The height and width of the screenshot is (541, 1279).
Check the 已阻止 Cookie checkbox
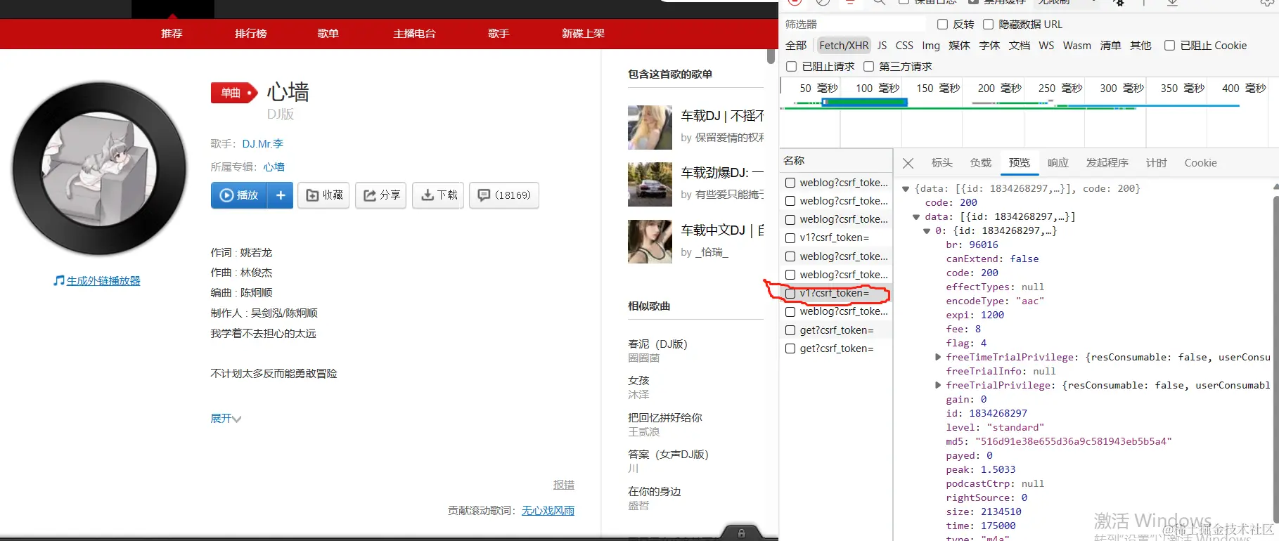[x=1169, y=45]
